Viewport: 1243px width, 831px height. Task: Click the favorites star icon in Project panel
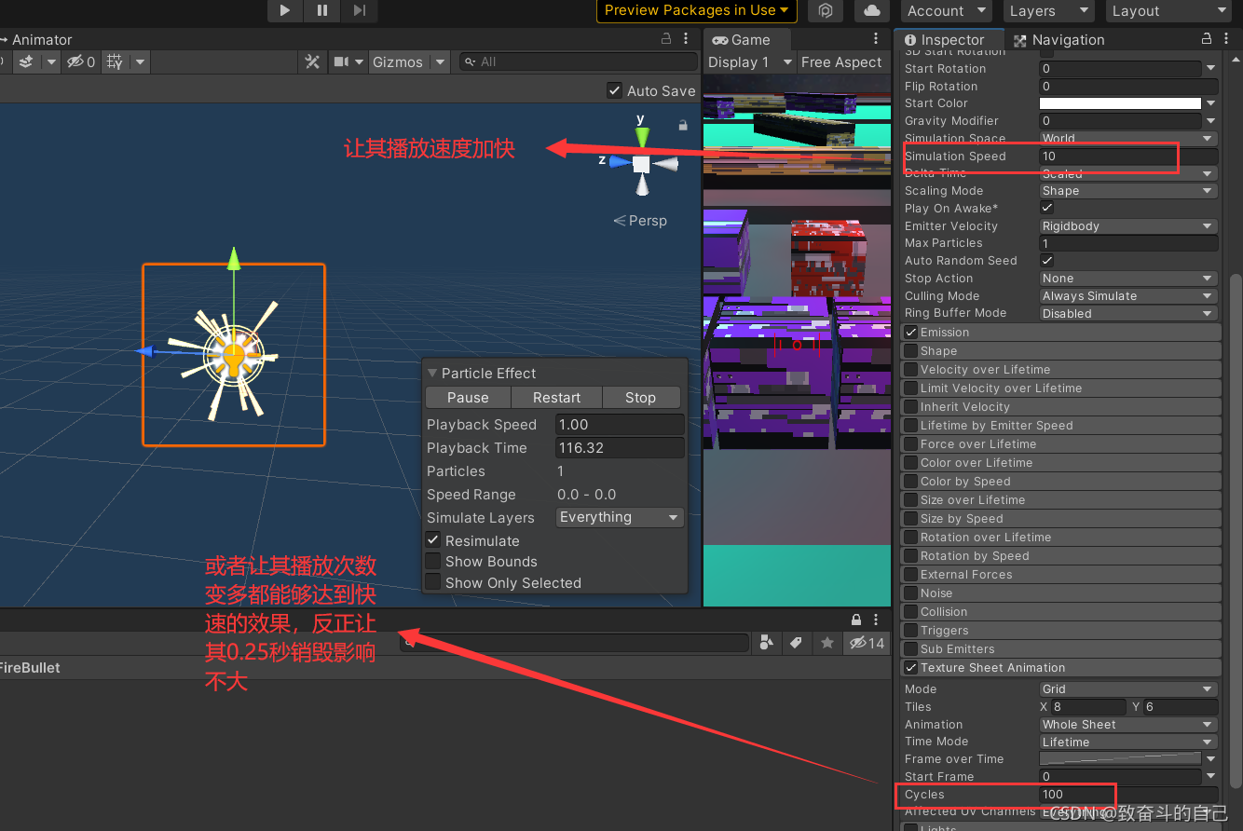826,643
